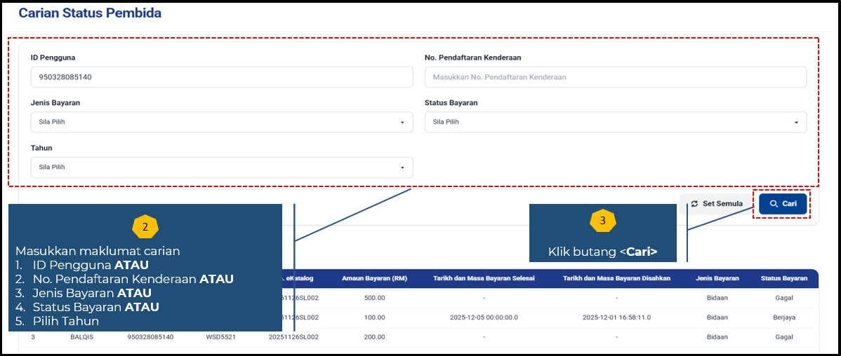Click the yellow hexagon step 3 badge

(x=602, y=220)
